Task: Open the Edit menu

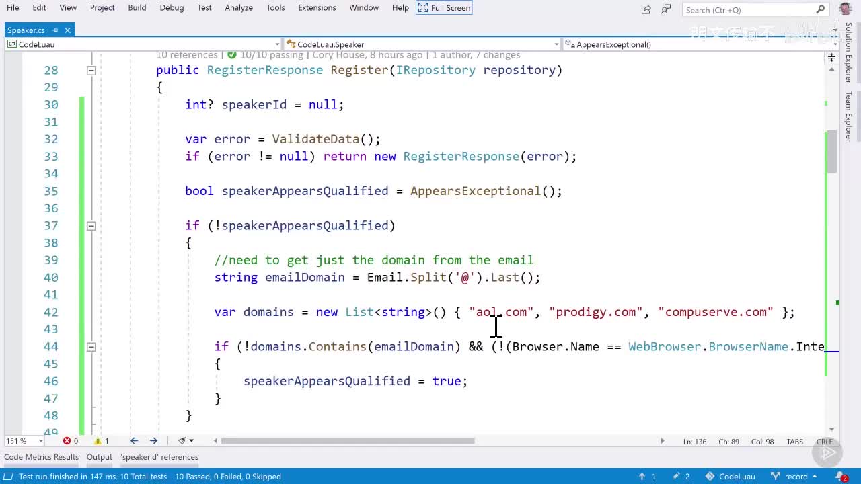Action: click(40, 7)
